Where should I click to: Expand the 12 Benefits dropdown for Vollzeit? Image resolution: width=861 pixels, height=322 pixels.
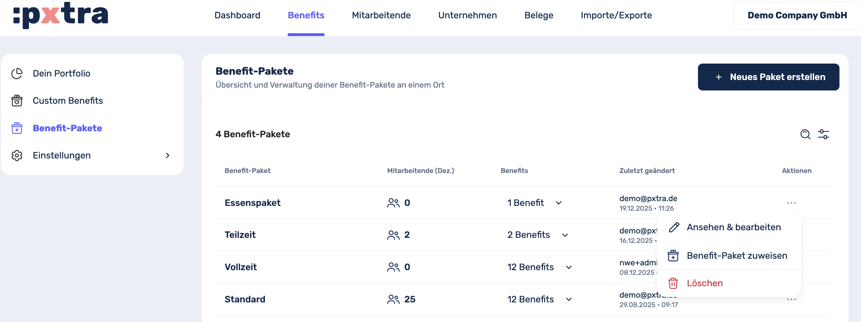click(569, 268)
